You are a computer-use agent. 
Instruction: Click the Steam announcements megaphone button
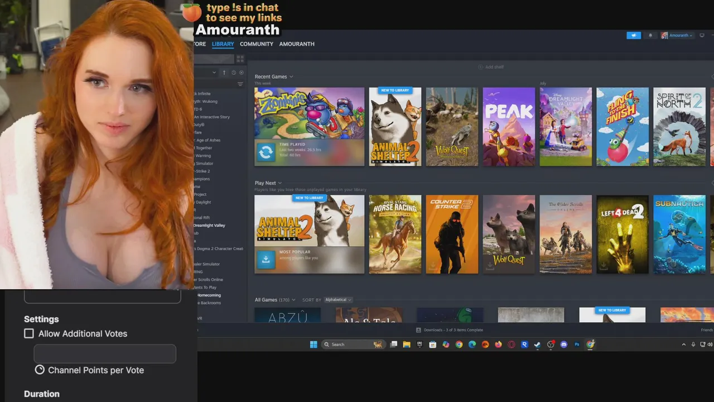click(634, 35)
